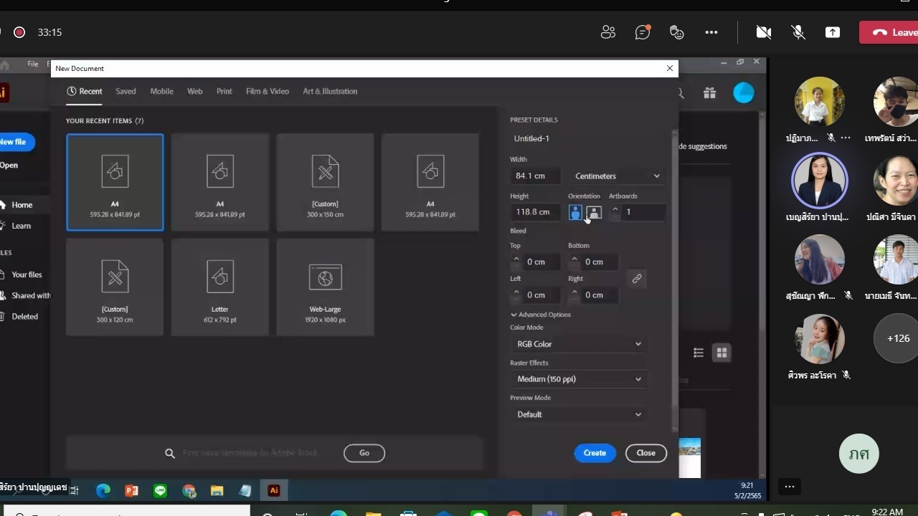Select landscape orientation icon

pyautogui.click(x=594, y=213)
